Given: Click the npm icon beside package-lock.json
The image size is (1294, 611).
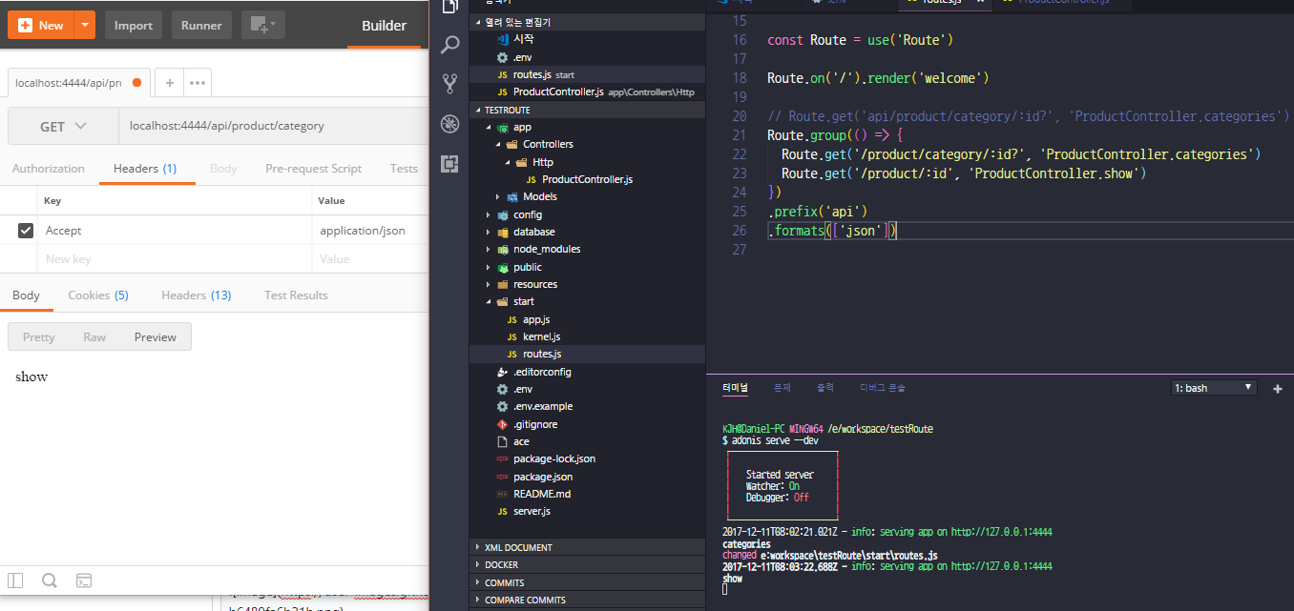Looking at the screenshot, I should [x=502, y=459].
